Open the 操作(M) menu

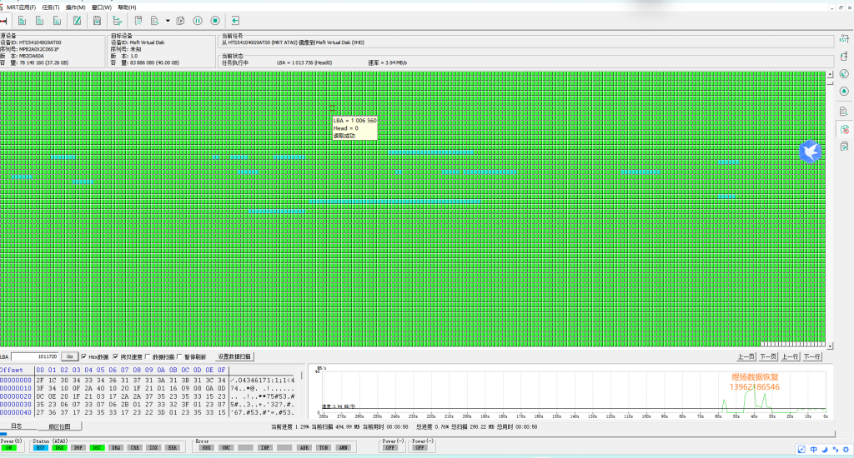tap(76, 7)
